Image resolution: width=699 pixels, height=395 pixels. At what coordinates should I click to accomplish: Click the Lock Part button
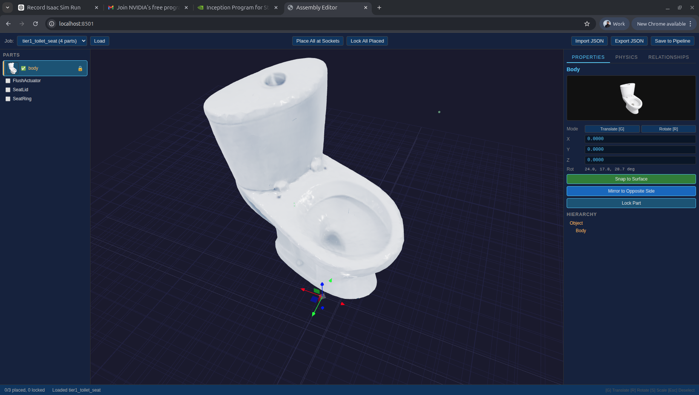click(631, 203)
